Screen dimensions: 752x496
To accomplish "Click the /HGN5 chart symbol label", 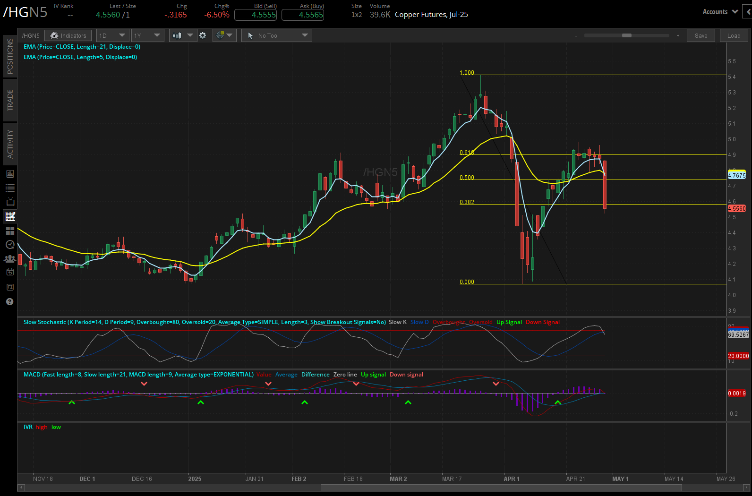I will tap(31, 35).
